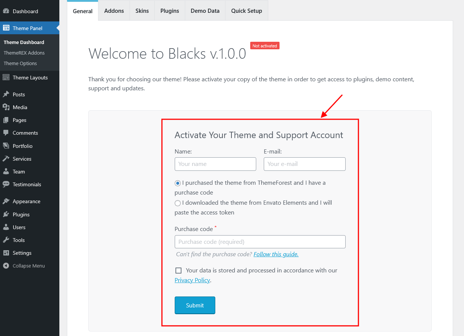Click the Theme Panel icon
This screenshot has width=464, height=336.
pyautogui.click(x=6, y=28)
